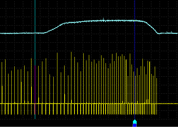Select the last yellow pulse in train

click(156, 96)
